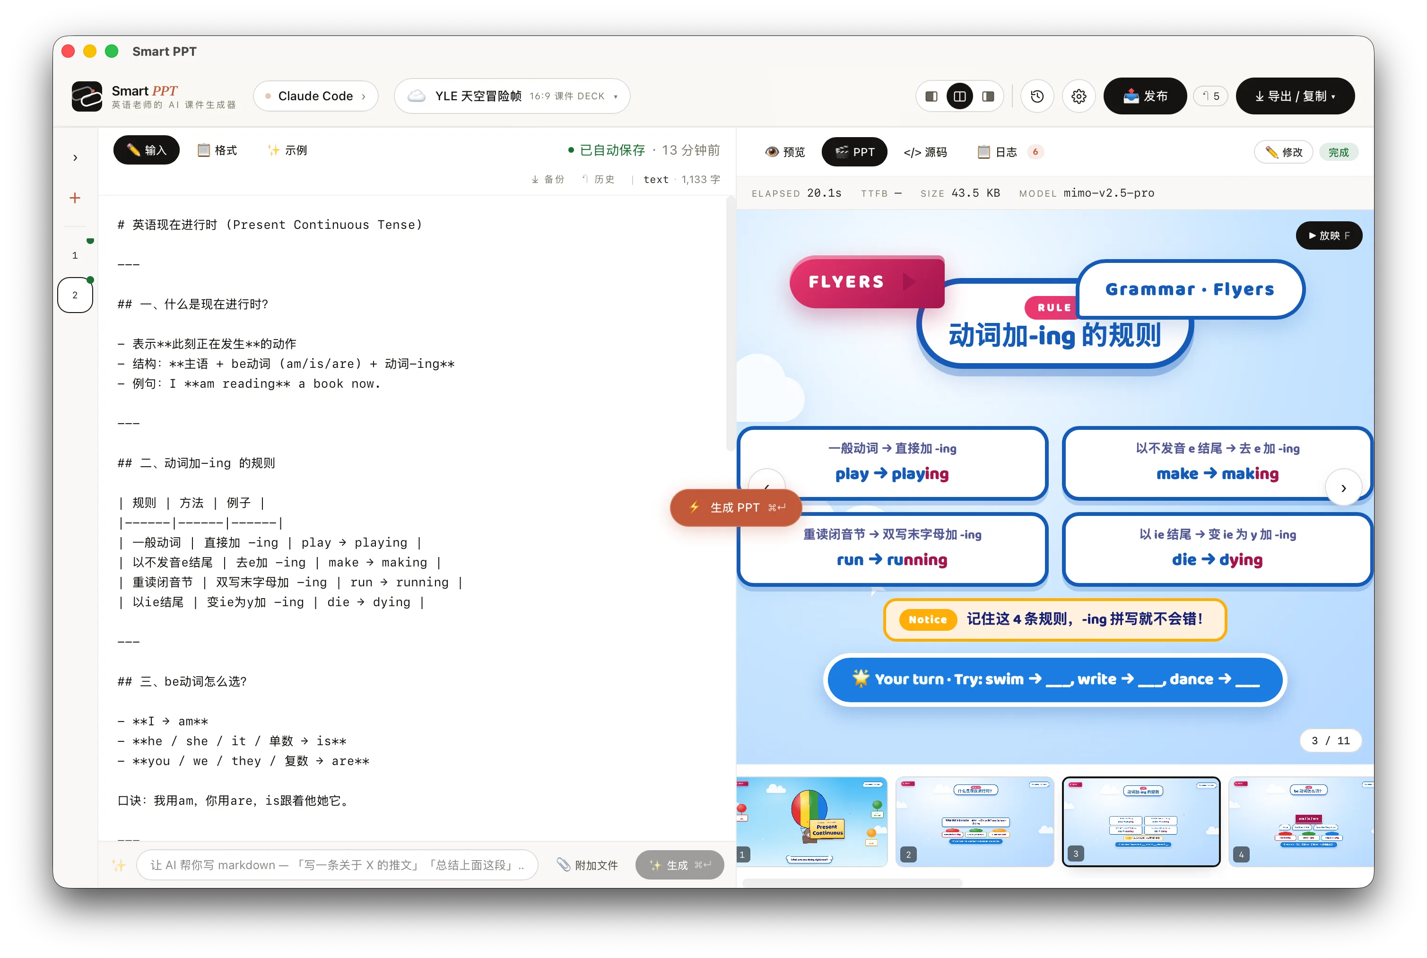Click the log count badge 6

(x=1035, y=152)
